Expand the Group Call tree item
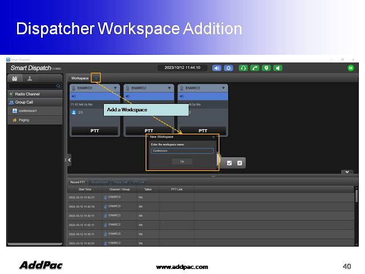Image resolution: width=365 pixels, height=274 pixels. tap(35, 102)
